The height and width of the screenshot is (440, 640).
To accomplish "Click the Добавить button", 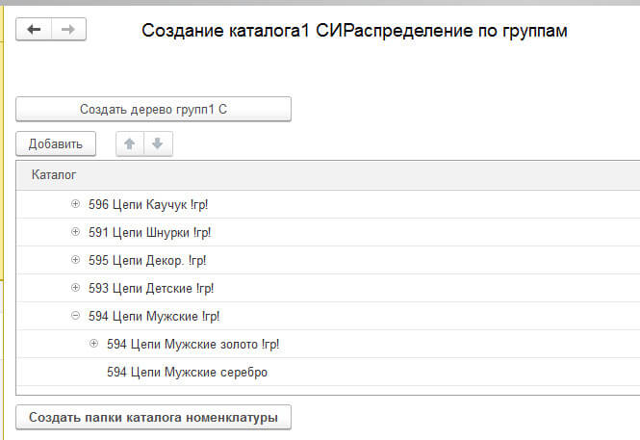I will point(56,144).
